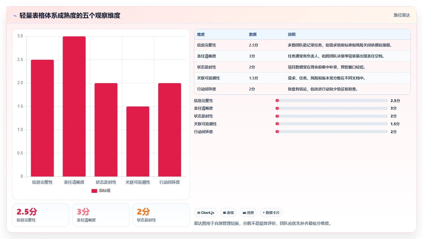Click the 表格 tag chip
Screen dimensions: 423x239
click(228, 213)
